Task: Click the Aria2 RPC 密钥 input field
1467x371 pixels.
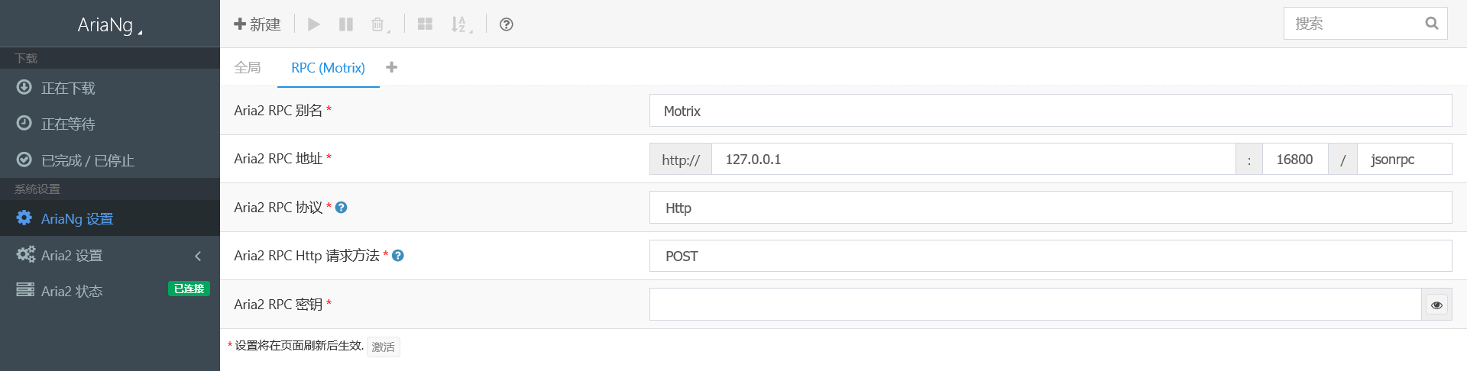Action: point(1035,305)
